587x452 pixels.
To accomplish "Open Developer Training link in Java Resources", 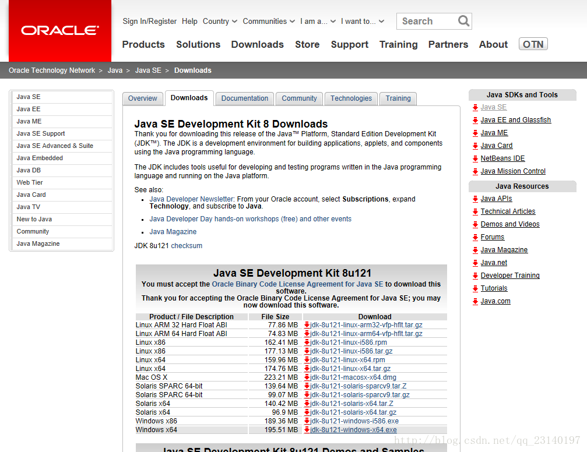I will 510,276.
